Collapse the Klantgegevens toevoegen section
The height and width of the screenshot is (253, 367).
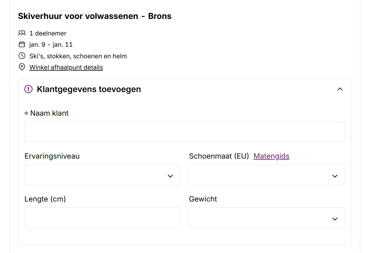click(340, 89)
